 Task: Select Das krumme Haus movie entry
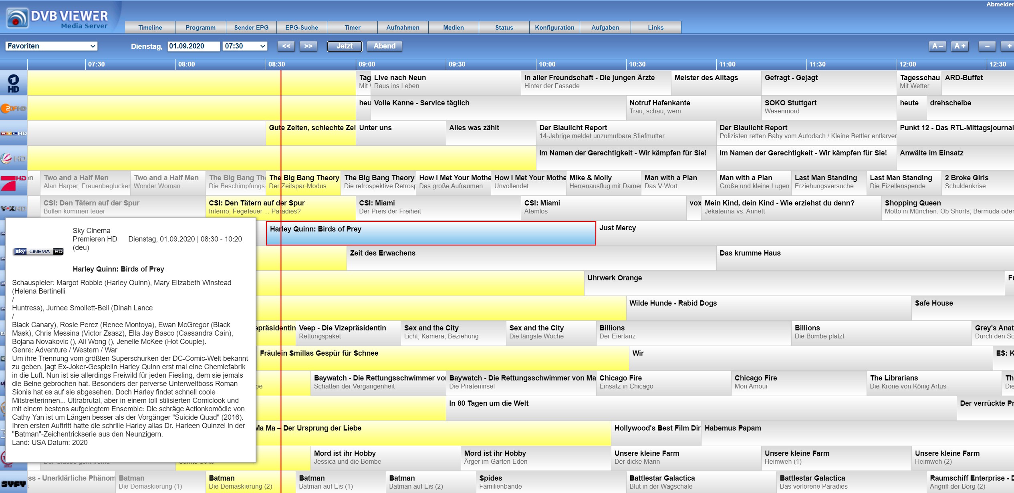point(865,258)
